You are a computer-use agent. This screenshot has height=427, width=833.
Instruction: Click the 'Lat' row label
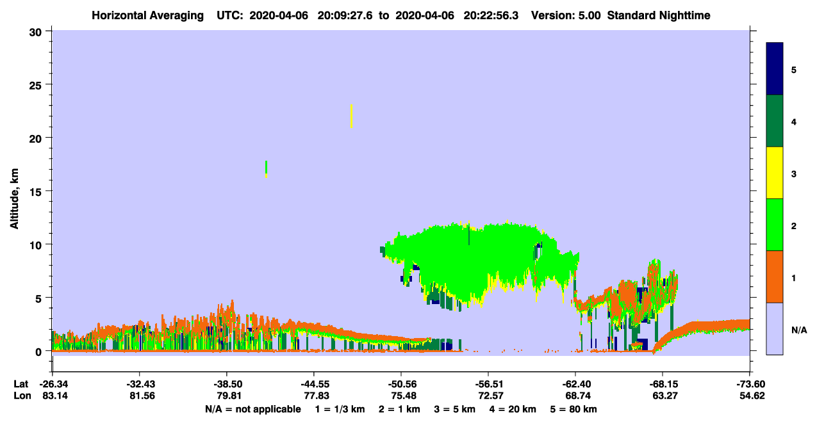pyautogui.click(x=21, y=384)
